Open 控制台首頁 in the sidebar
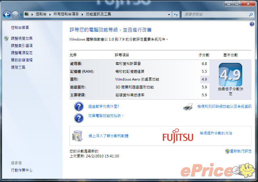 point(20,28)
